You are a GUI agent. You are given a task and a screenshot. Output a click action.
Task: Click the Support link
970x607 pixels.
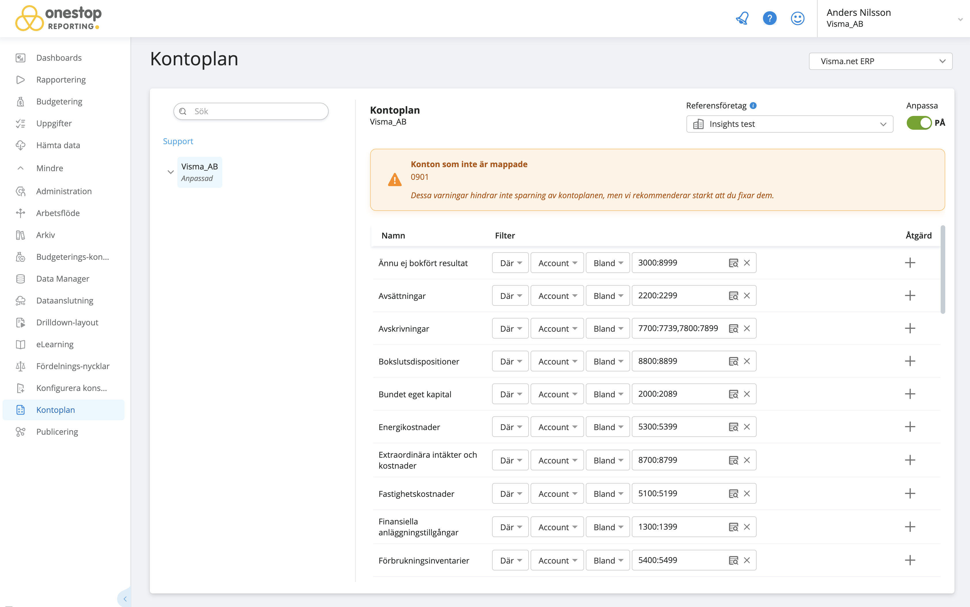click(178, 141)
